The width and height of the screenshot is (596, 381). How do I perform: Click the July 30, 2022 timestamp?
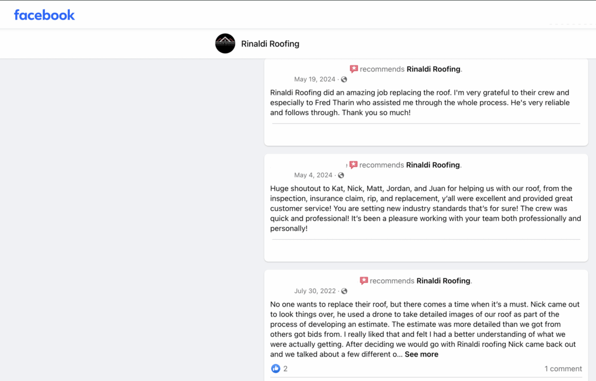314,291
